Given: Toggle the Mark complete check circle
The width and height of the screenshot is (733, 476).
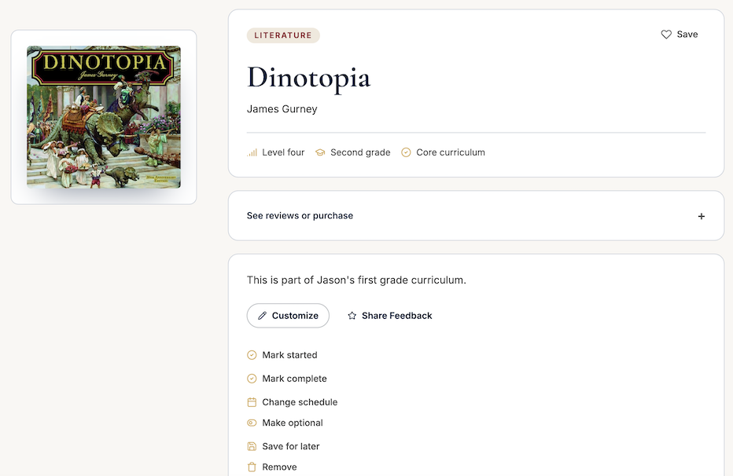Looking at the screenshot, I should (x=252, y=379).
